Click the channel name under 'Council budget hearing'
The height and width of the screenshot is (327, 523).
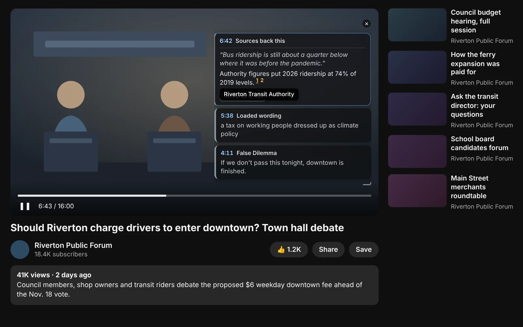click(x=482, y=41)
